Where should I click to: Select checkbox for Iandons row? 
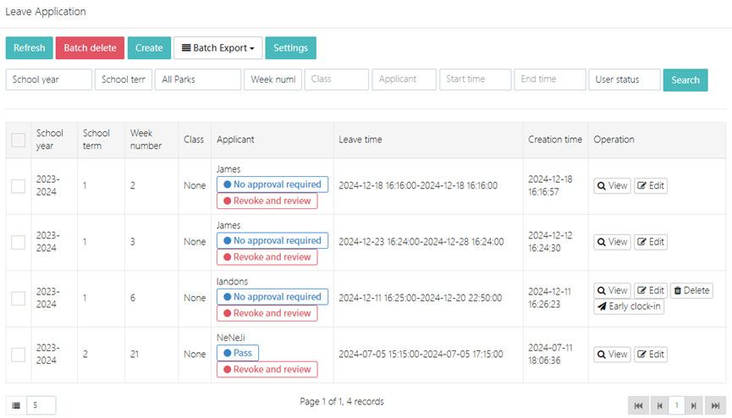pyautogui.click(x=18, y=298)
